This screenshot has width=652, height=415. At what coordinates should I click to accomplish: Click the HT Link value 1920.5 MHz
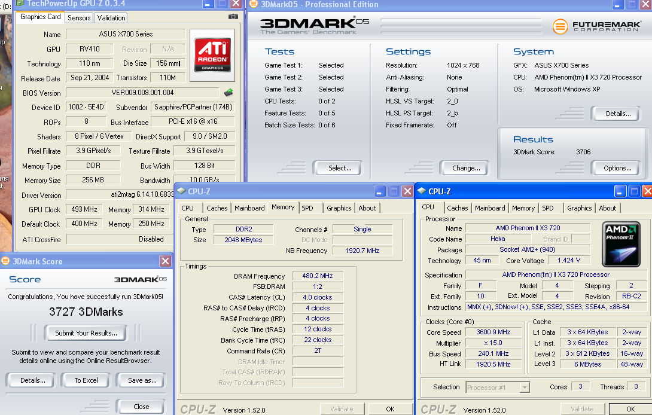493,364
